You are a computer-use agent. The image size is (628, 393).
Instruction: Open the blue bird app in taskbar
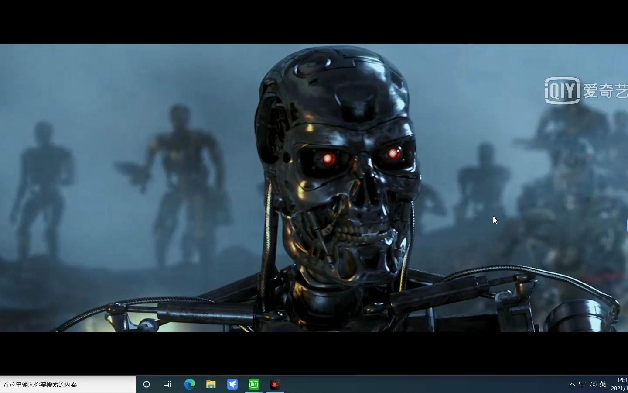tap(232, 384)
